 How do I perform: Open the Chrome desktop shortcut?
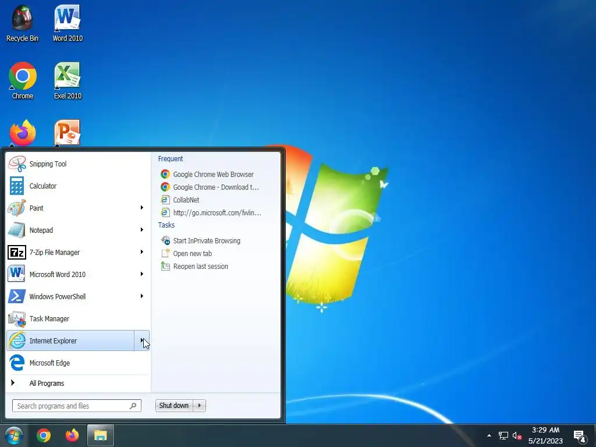23,80
